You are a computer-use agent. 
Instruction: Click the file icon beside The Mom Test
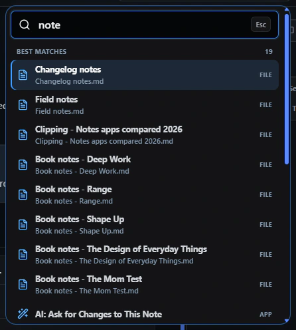click(x=23, y=285)
